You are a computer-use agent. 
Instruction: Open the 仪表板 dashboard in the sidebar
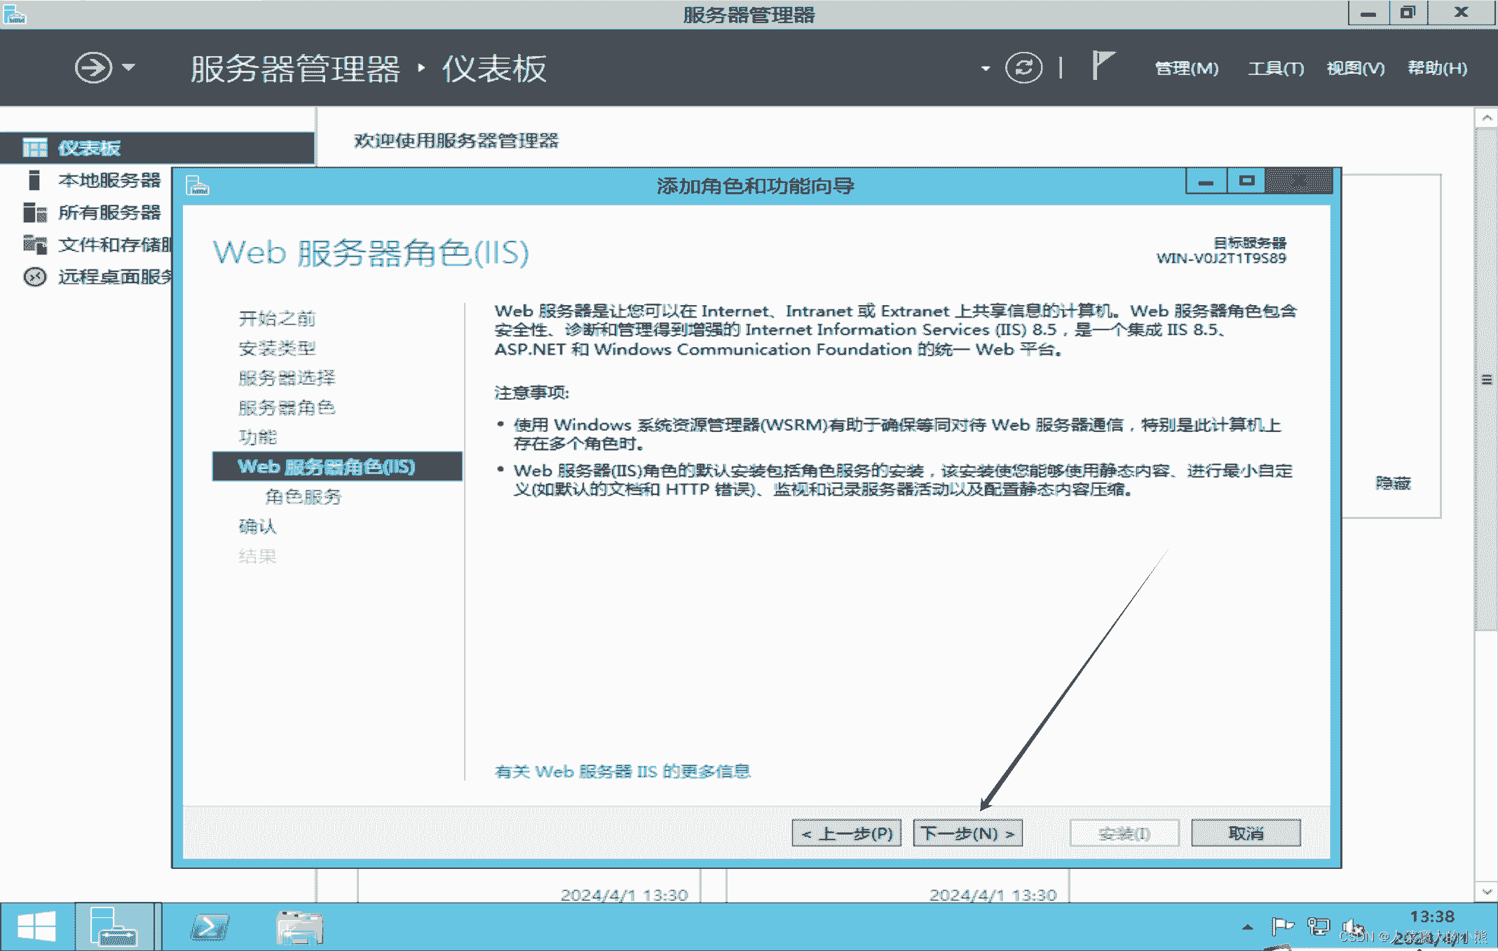pos(90,148)
